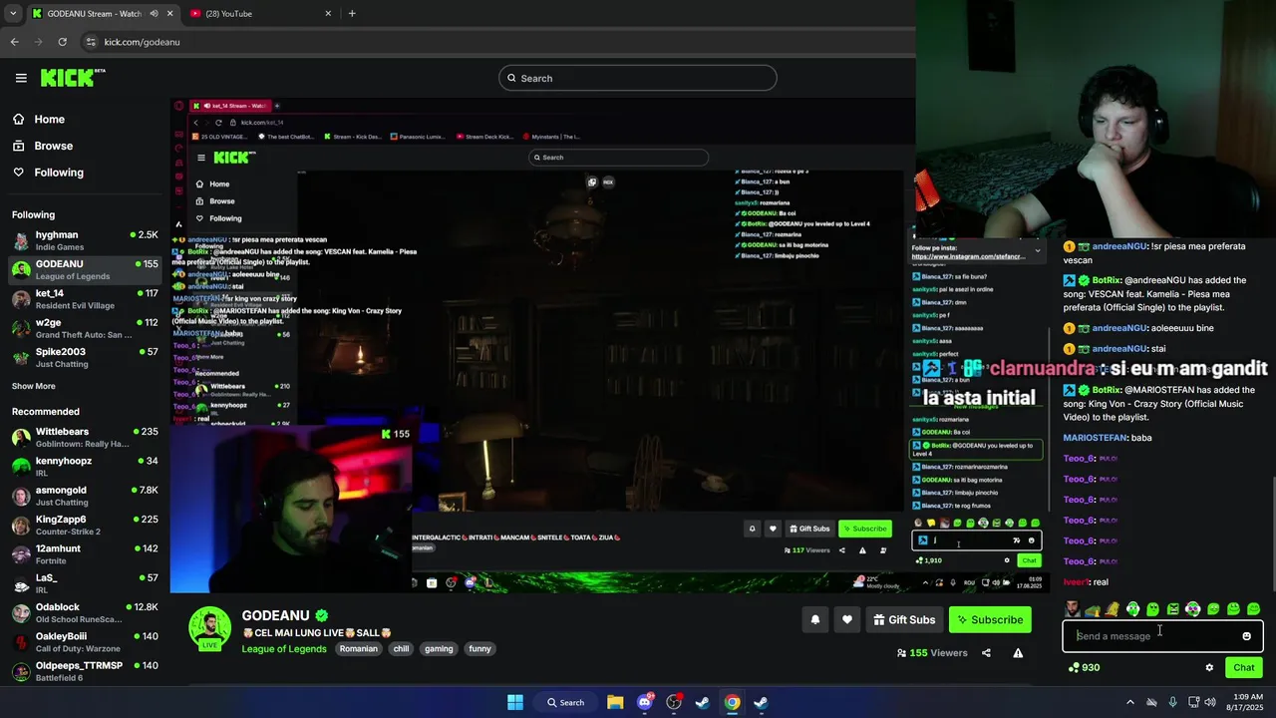Go back using the browser back arrow

14,42
